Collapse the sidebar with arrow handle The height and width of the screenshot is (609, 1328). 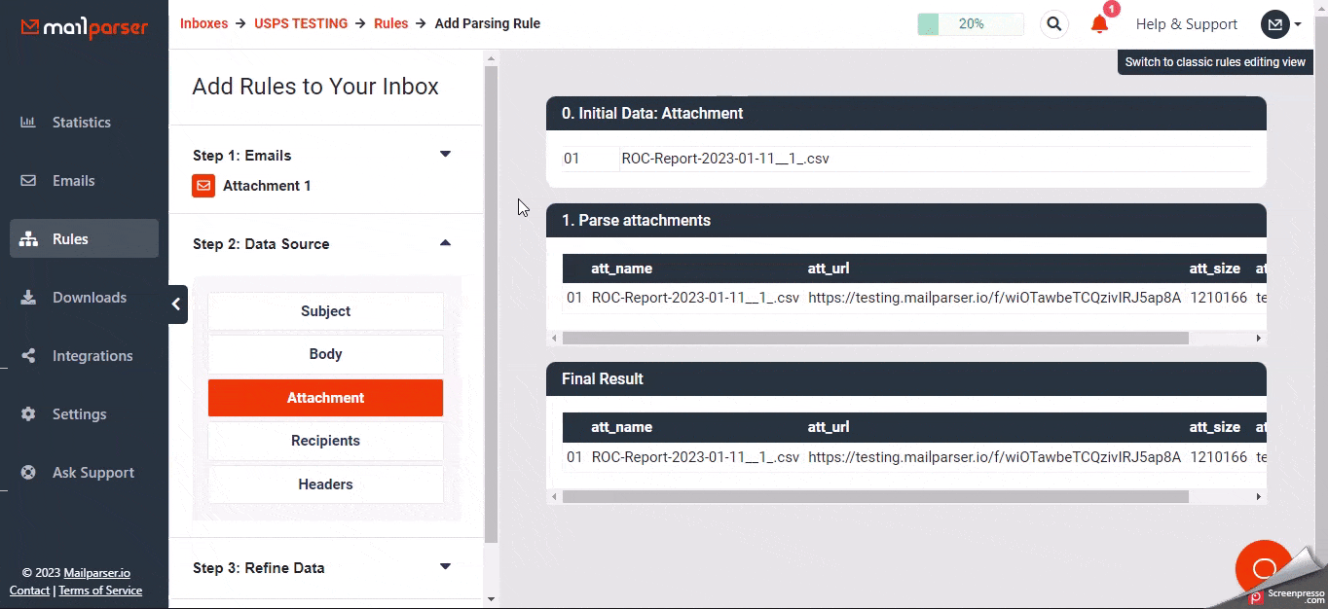[x=177, y=304]
